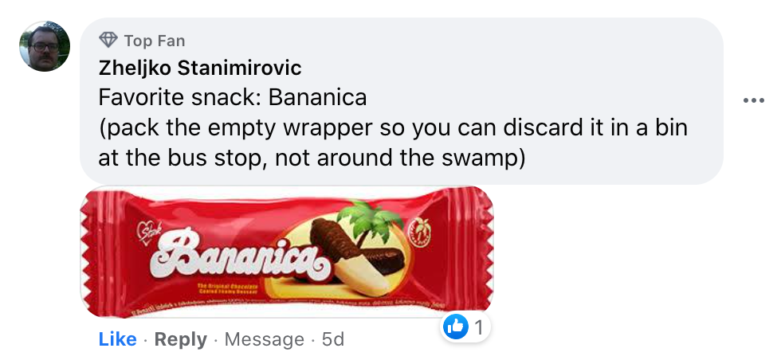The height and width of the screenshot is (360, 781).
Task: Click the green palm tree illustration
Action: (371, 221)
